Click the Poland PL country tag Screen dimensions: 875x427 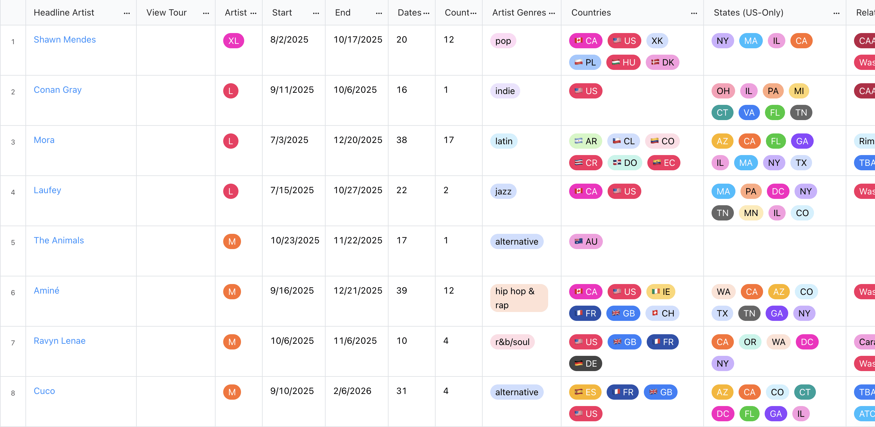point(585,63)
